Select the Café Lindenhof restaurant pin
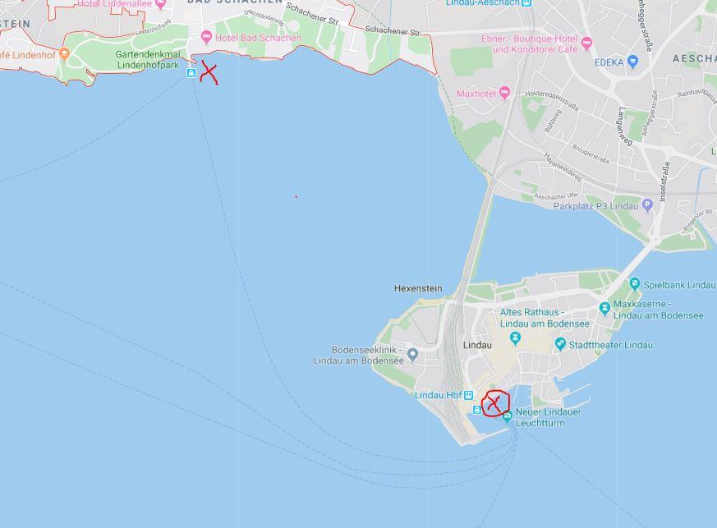This screenshot has width=717, height=528. pyautogui.click(x=65, y=54)
